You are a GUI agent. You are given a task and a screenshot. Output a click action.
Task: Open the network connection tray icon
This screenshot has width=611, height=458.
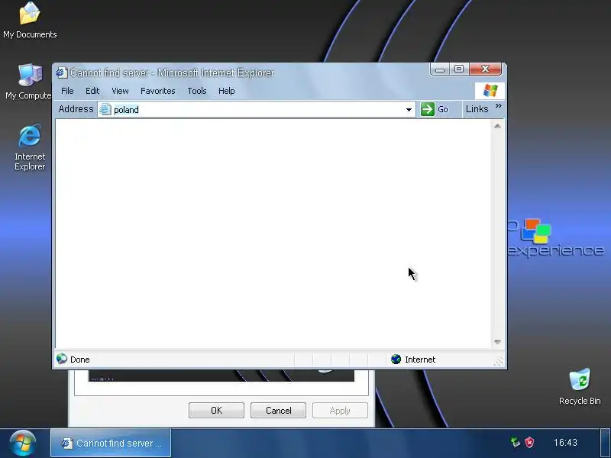pos(515,443)
